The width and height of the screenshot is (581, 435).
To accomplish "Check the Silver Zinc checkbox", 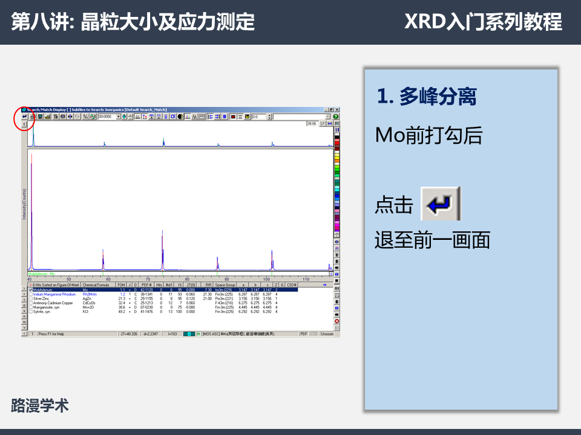I will [31, 298].
